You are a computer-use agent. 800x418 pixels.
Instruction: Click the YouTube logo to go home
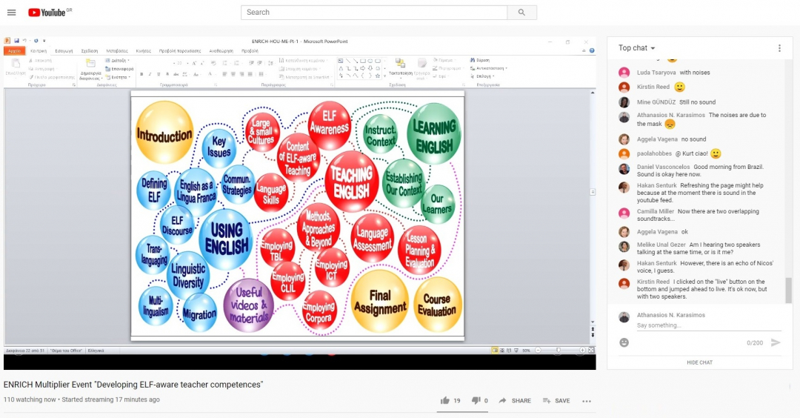tap(49, 13)
